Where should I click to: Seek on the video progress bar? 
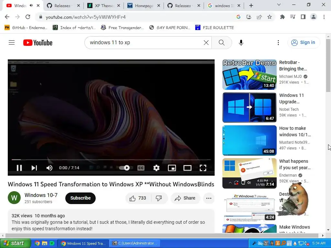click(111, 160)
